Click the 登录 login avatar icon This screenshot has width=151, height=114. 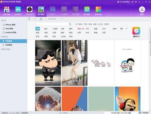pyautogui.click(x=142, y=10)
